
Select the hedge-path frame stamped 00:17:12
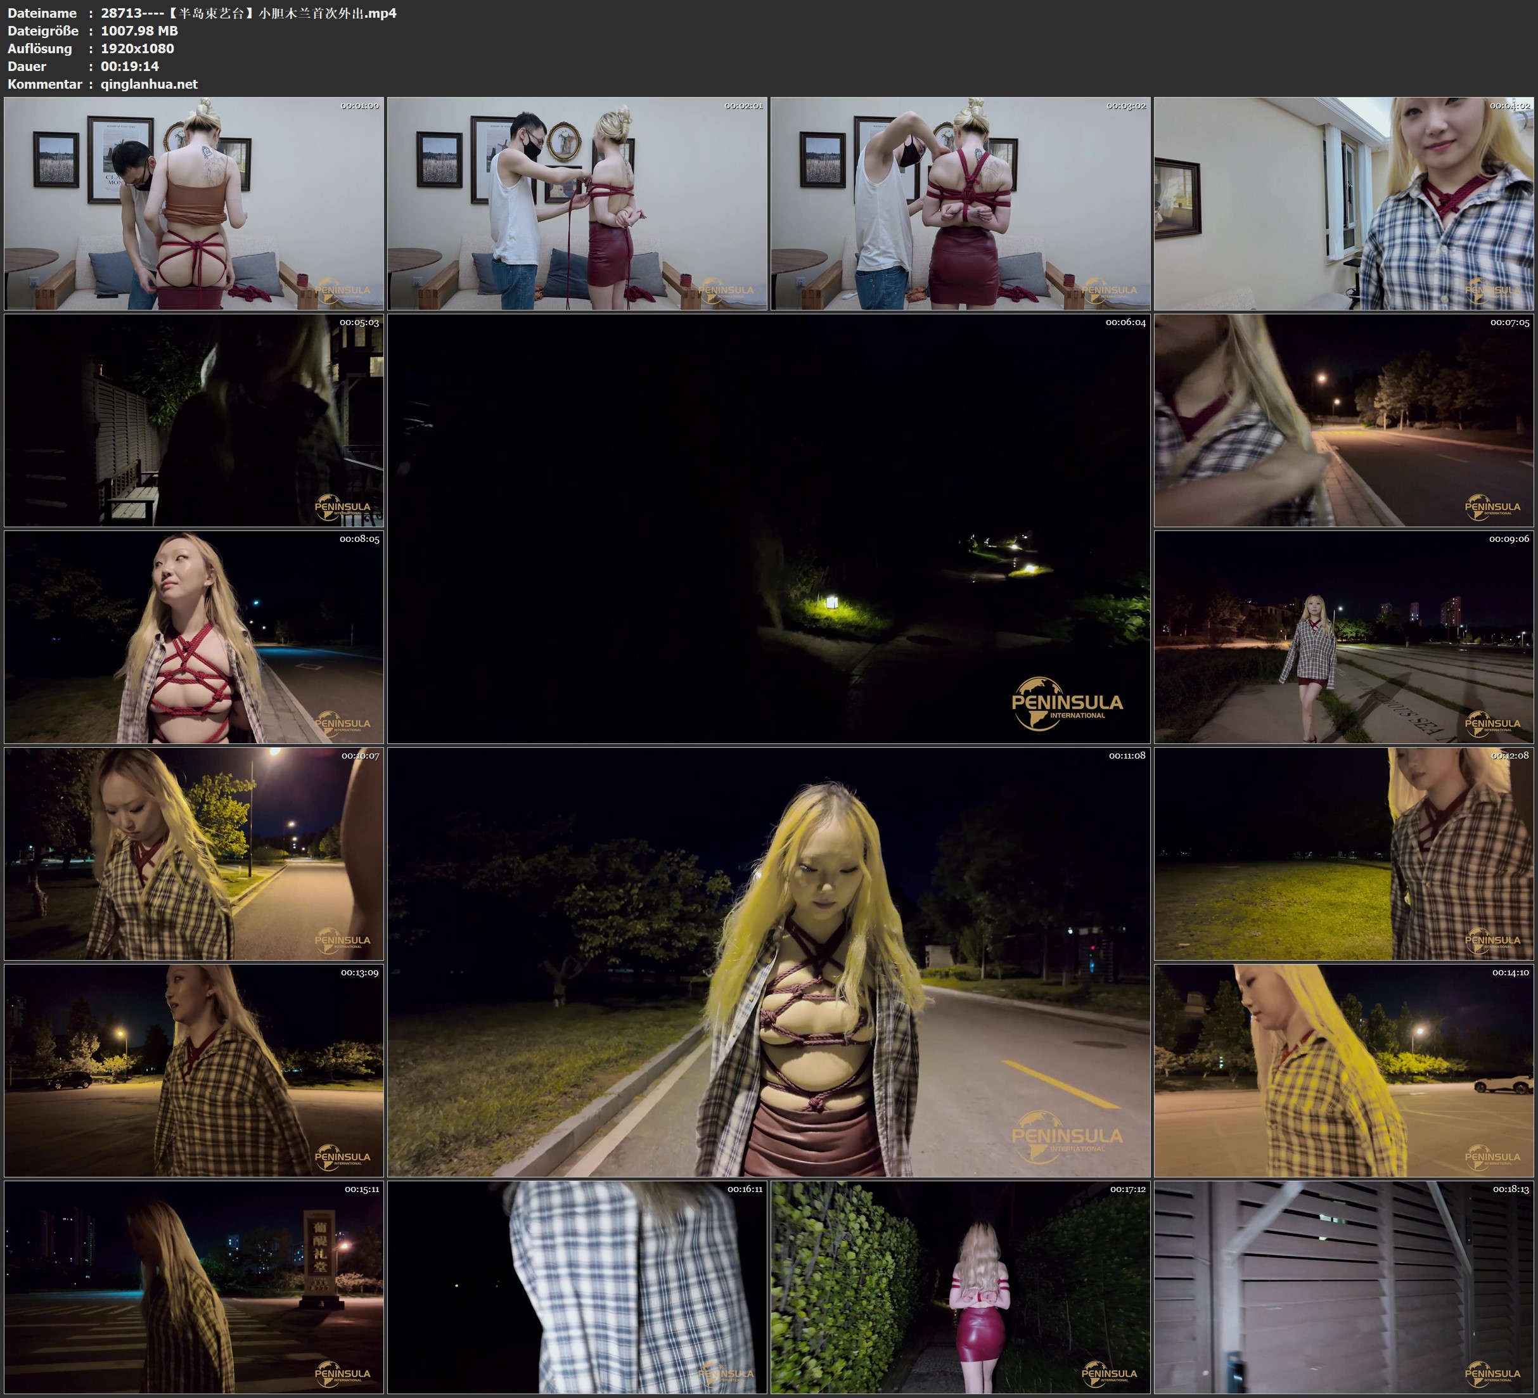[959, 1287]
